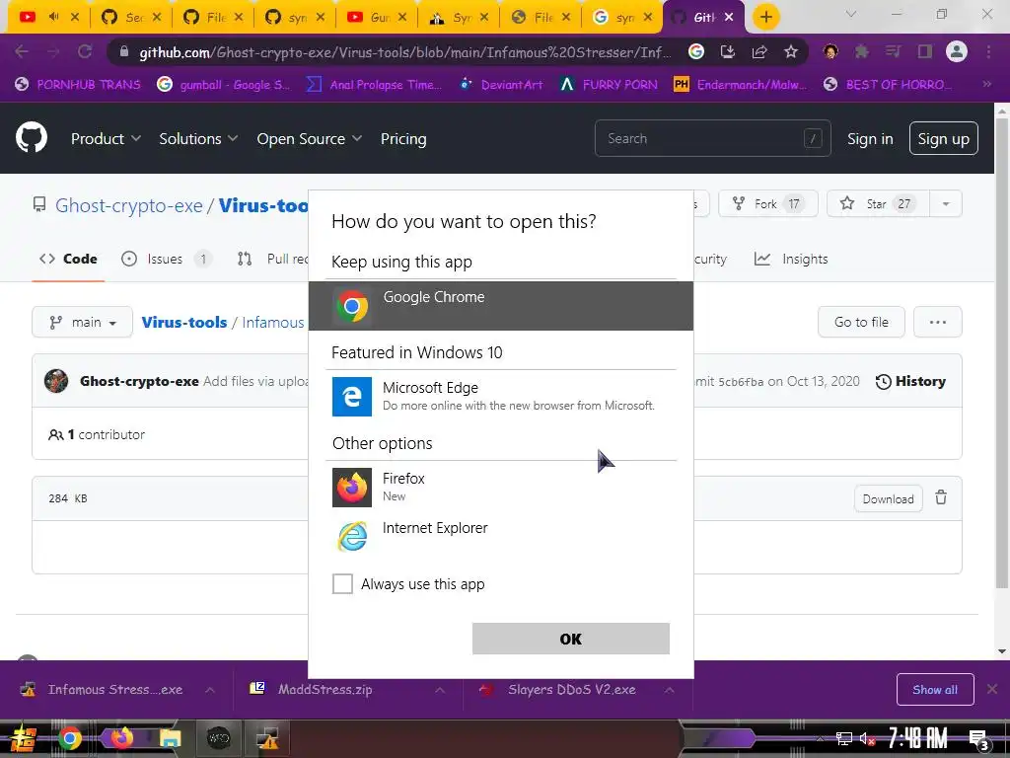The width and height of the screenshot is (1010, 758).
Task: Expand options for Infamous Stress exe download
Action: pos(209,690)
